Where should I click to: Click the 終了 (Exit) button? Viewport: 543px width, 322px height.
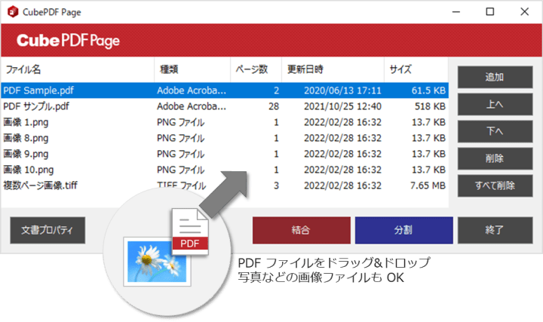pos(495,230)
